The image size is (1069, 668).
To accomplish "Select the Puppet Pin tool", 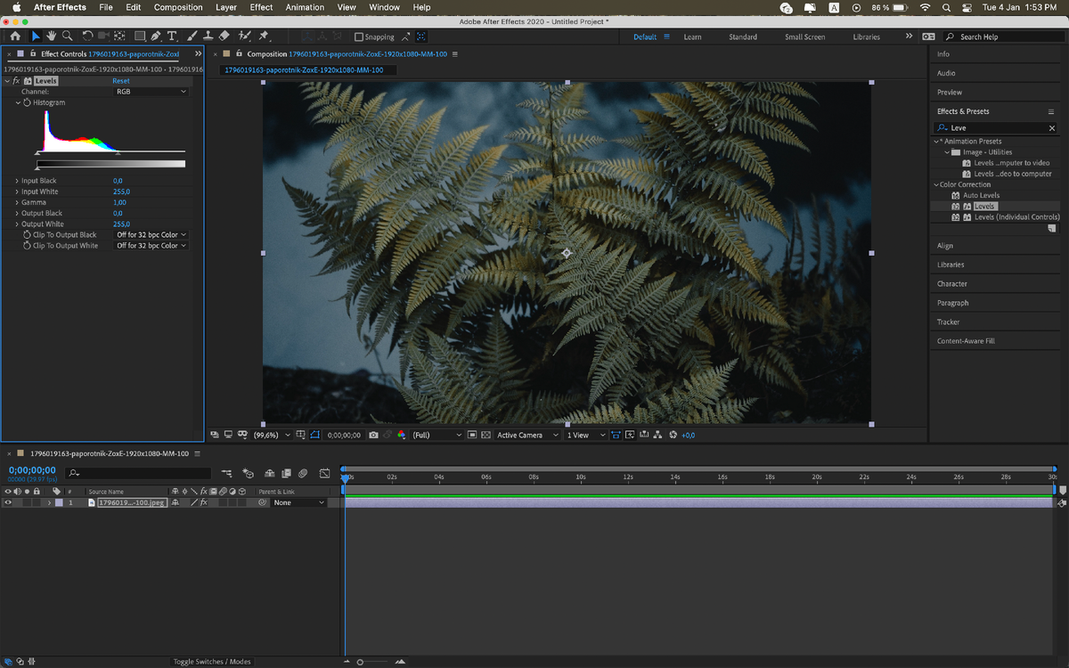I will click(264, 37).
